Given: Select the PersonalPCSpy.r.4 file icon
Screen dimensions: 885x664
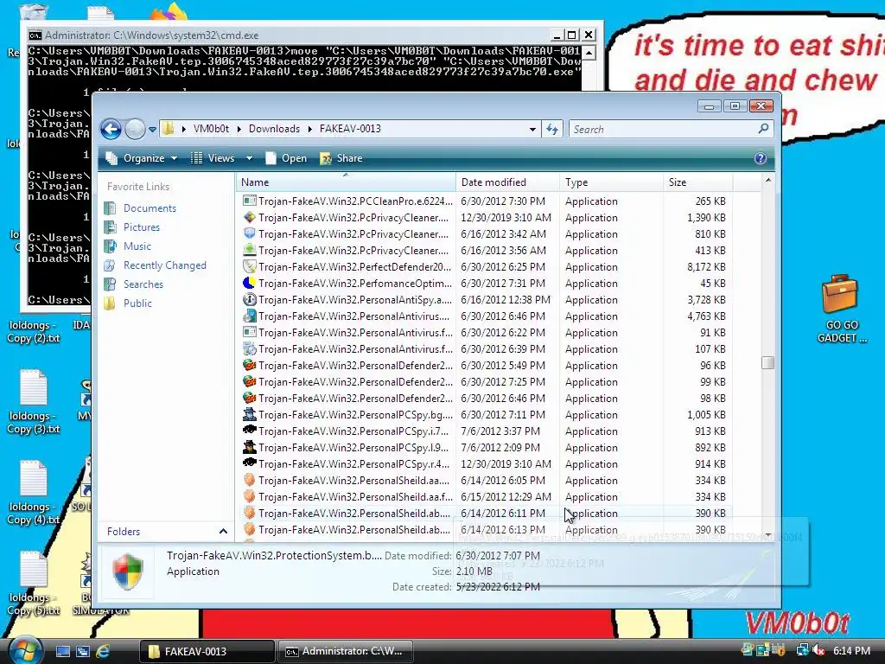Looking at the screenshot, I should point(249,463).
